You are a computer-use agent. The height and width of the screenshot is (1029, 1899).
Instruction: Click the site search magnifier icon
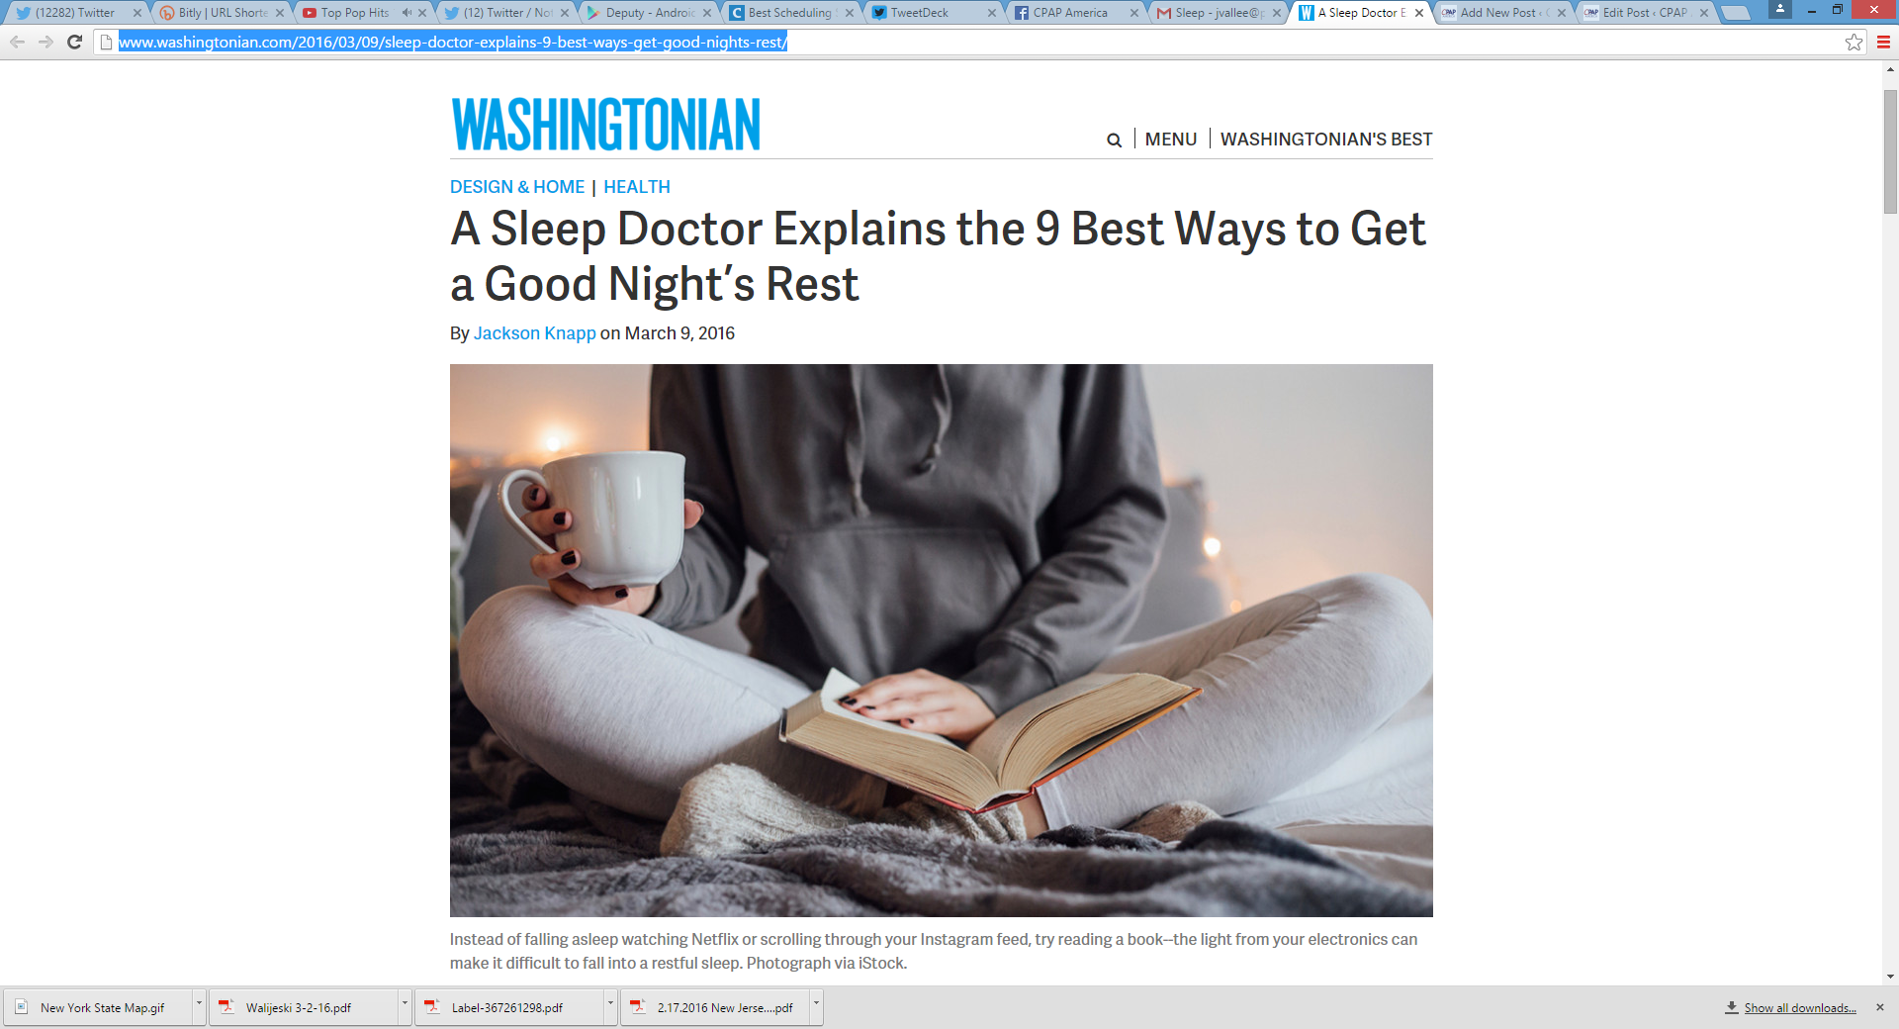(1114, 140)
